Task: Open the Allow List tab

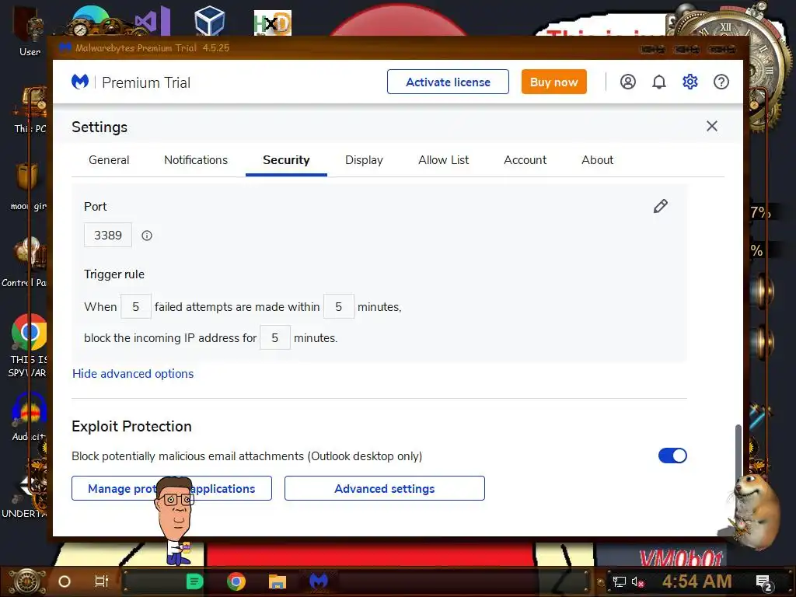Action: coord(443,160)
